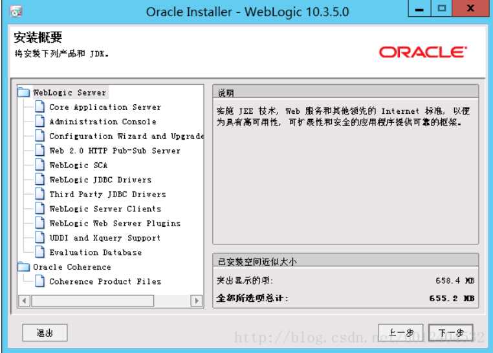493x353 pixels.
Task: Click the Third Party JDBC Drivers document icon
Action: pyautogui.click(x=39, y=194)
